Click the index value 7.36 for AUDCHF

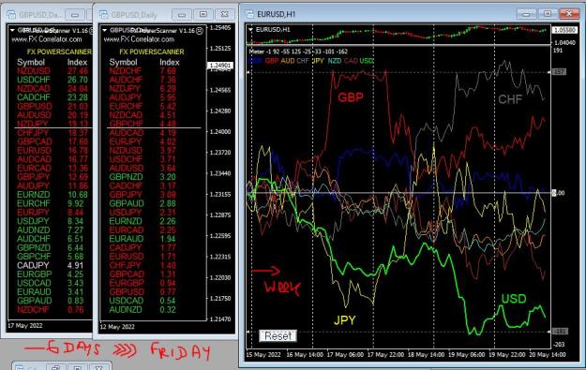pos(168,80)
